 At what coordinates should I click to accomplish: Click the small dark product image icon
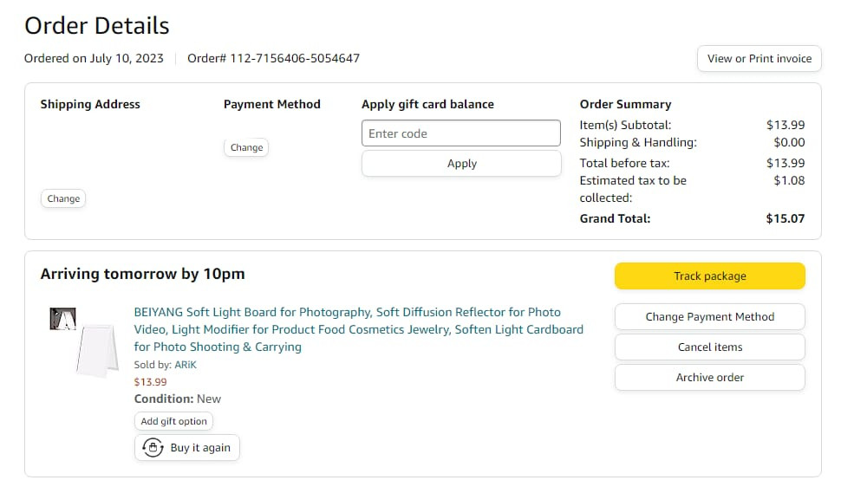pos(62,319)
